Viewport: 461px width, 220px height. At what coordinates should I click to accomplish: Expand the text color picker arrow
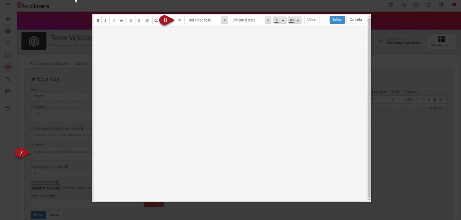tap(283, 21)
